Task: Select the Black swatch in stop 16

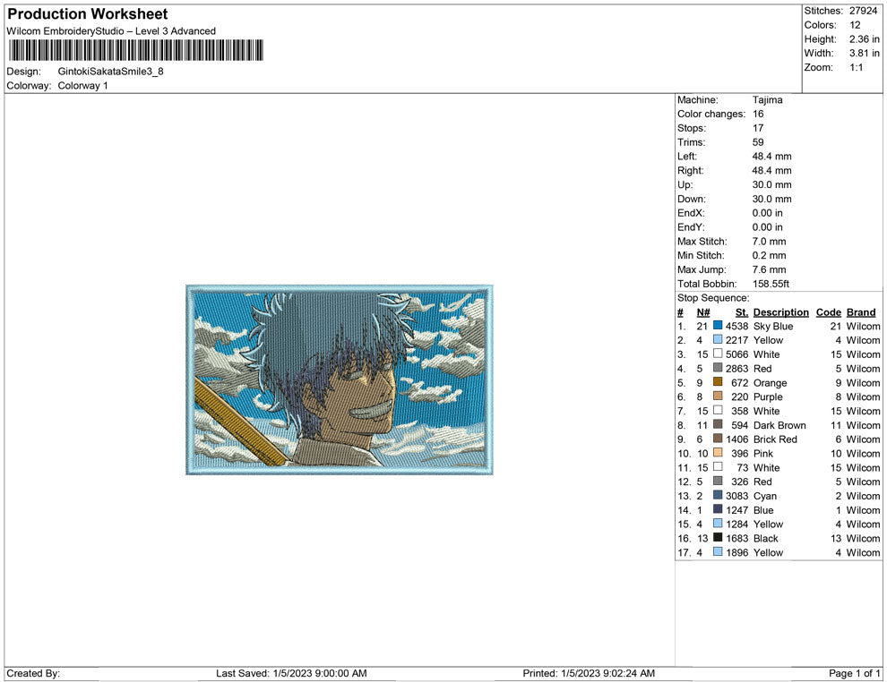Action: pyautogui.click(x=718, y=537)
